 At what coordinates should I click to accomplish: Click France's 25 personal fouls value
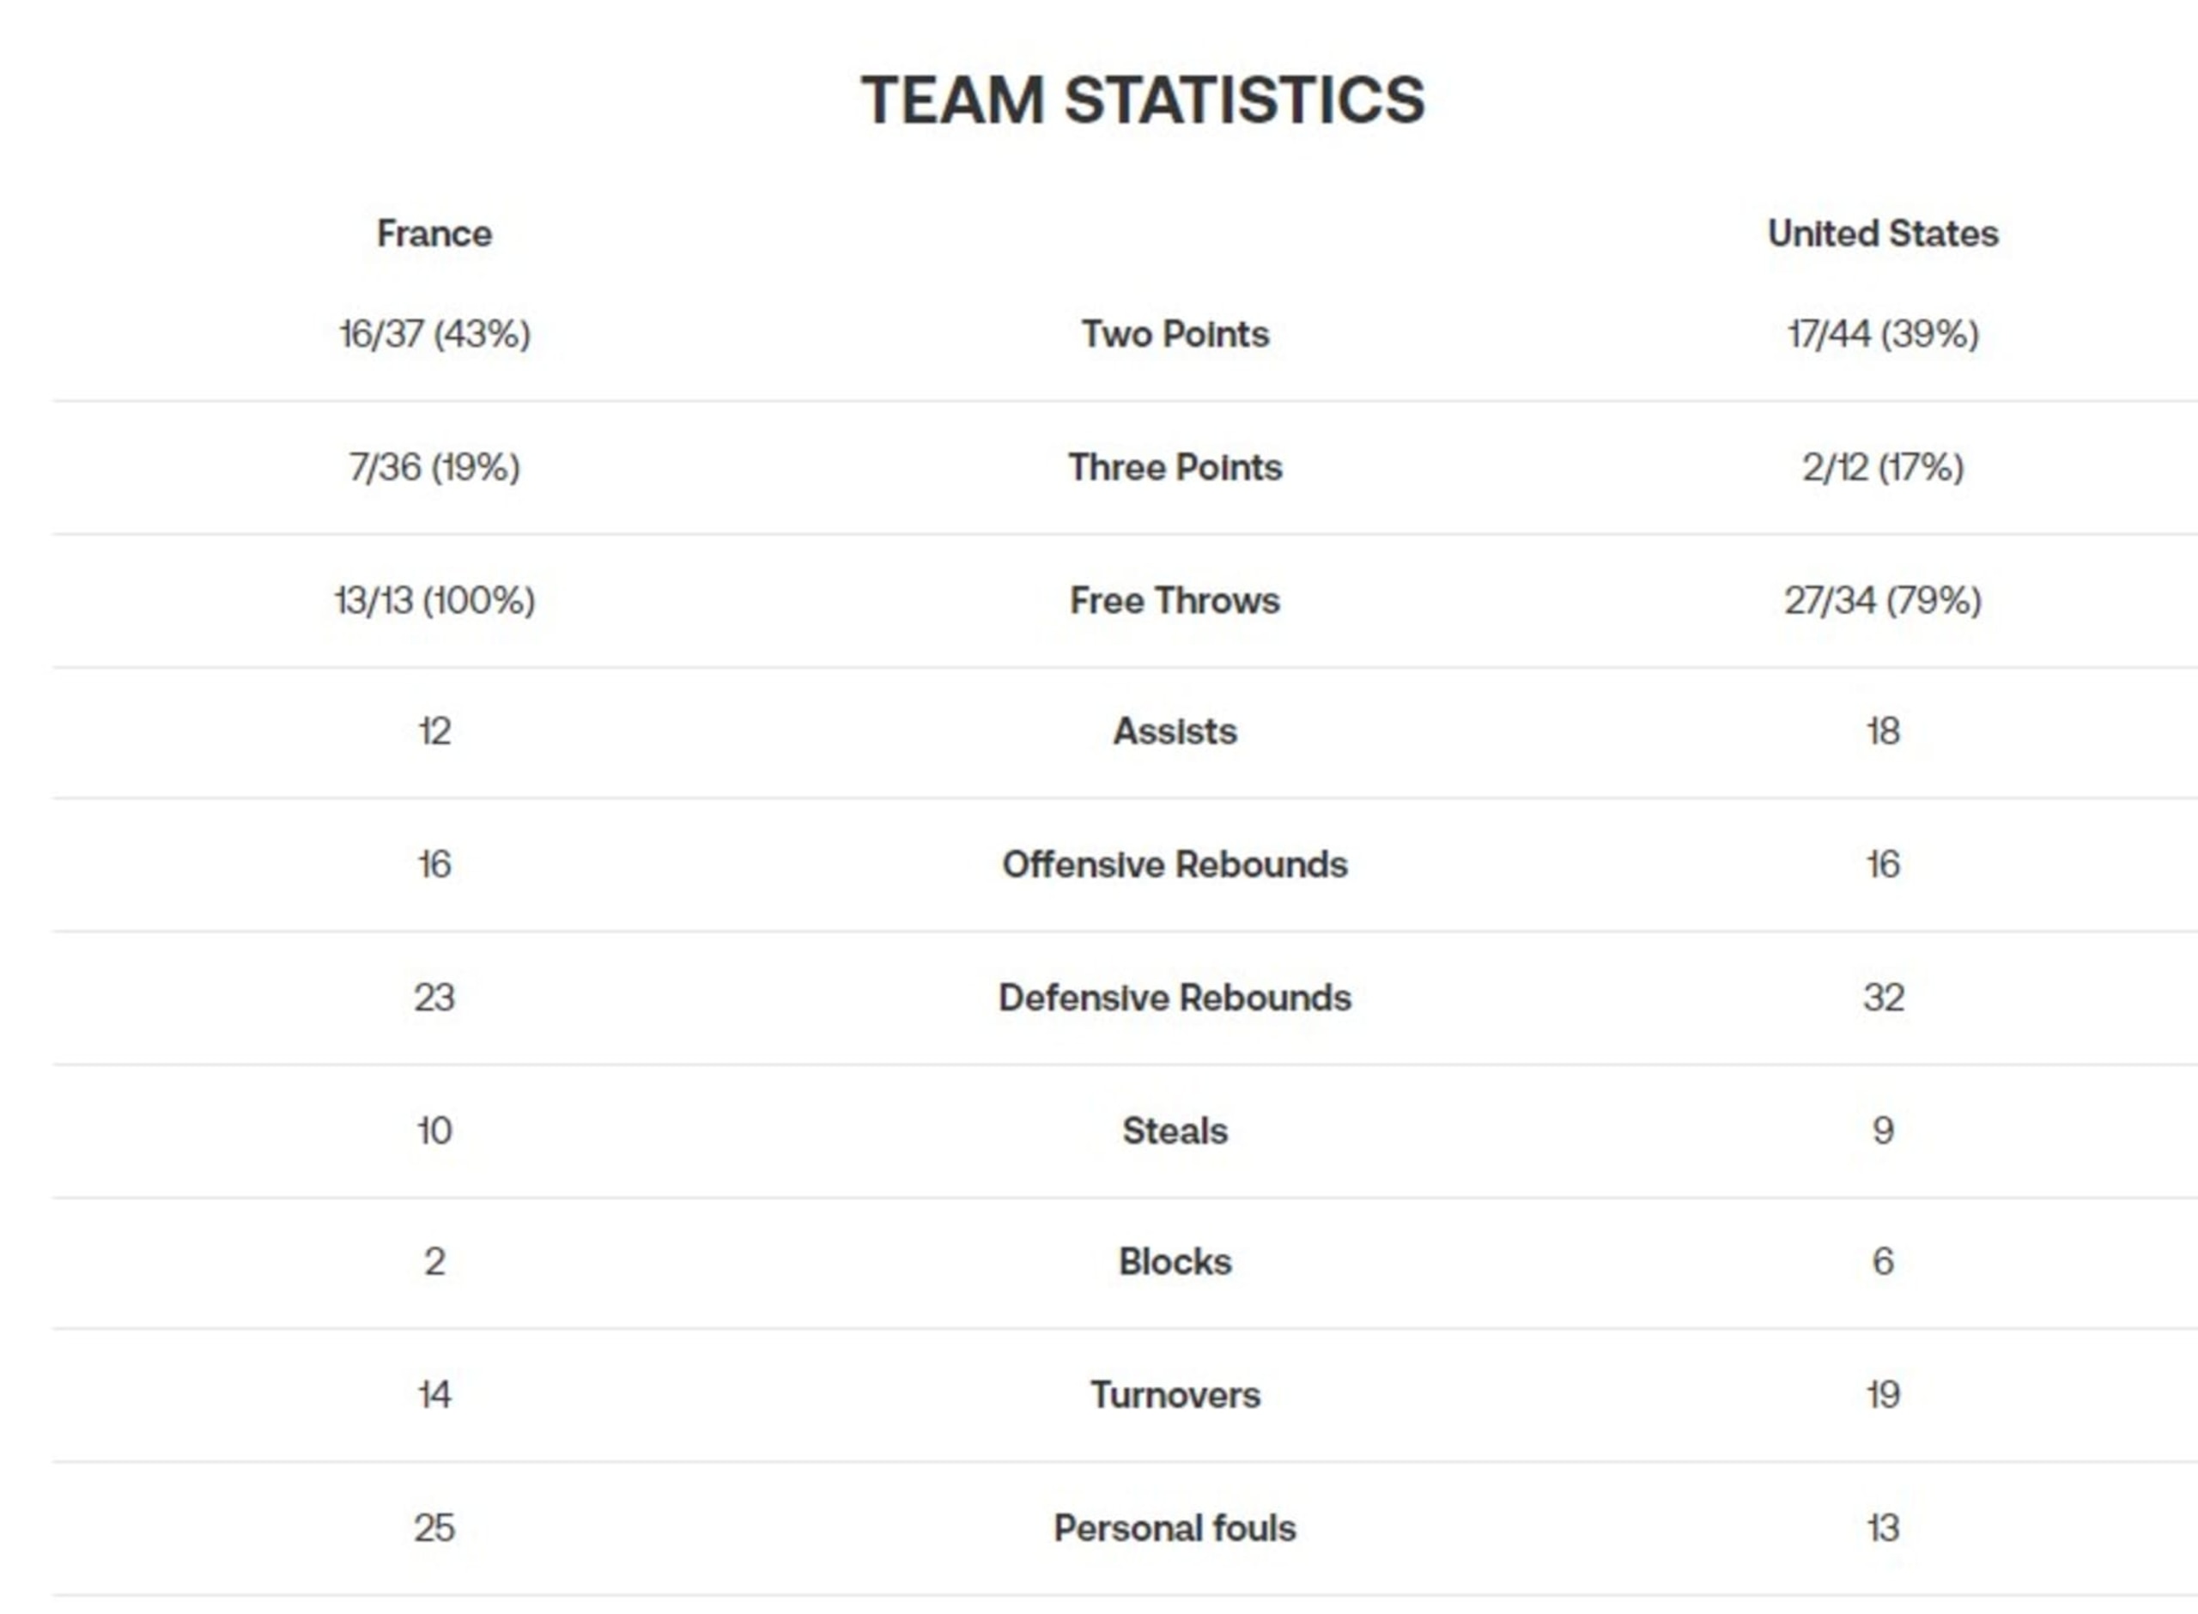pyautogui.click(x=434, y=1527)
